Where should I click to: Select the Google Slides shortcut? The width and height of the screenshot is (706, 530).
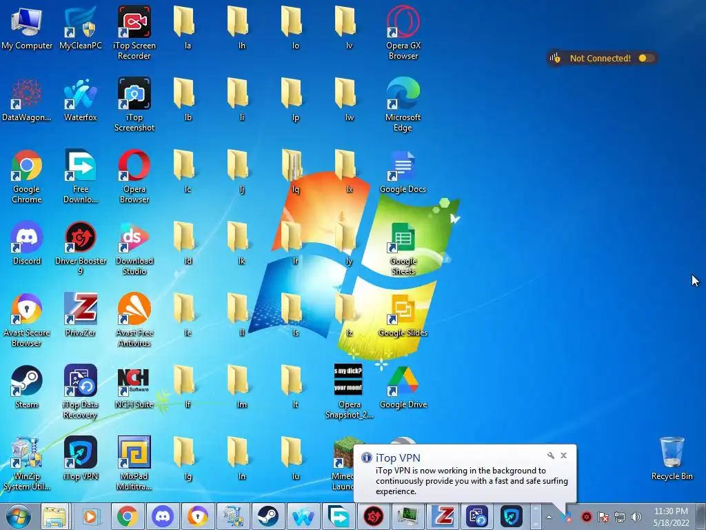403,315
